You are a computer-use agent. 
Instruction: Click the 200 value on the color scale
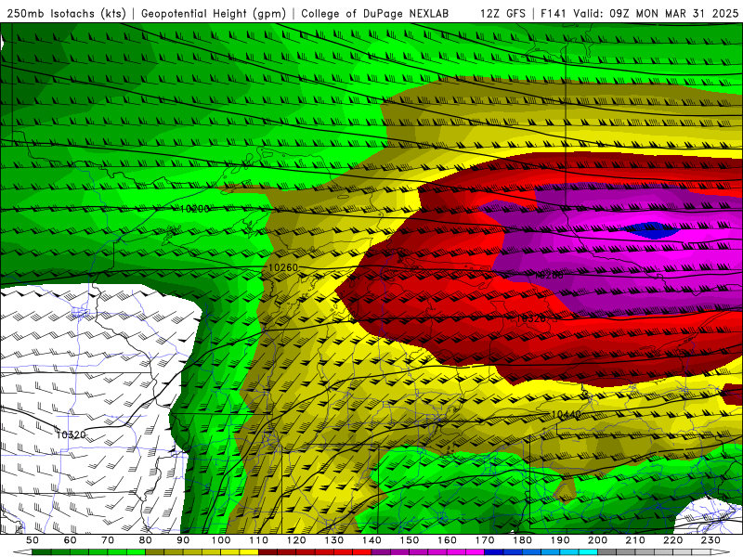coord(597,540)
